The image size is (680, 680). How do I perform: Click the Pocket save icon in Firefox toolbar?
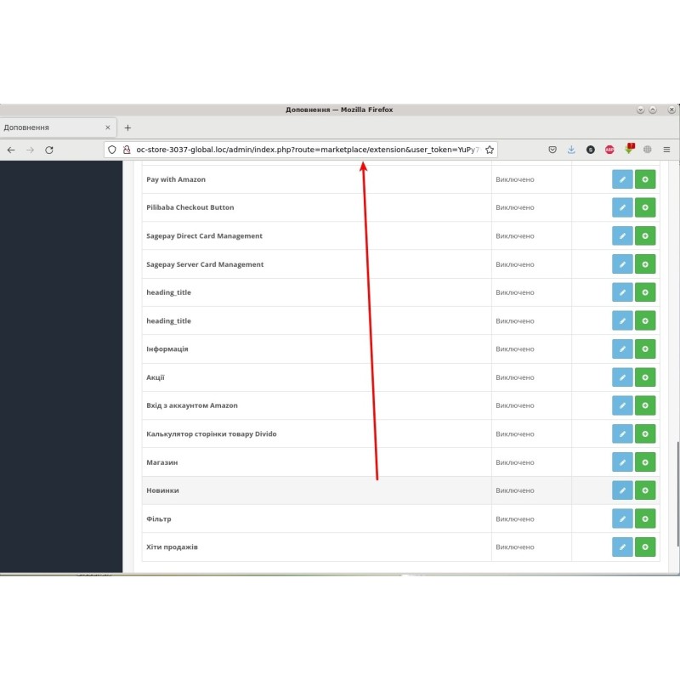[x=552, y=149]
